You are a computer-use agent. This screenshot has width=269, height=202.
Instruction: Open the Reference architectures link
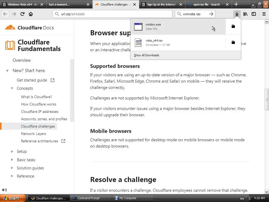coord(39,141)
